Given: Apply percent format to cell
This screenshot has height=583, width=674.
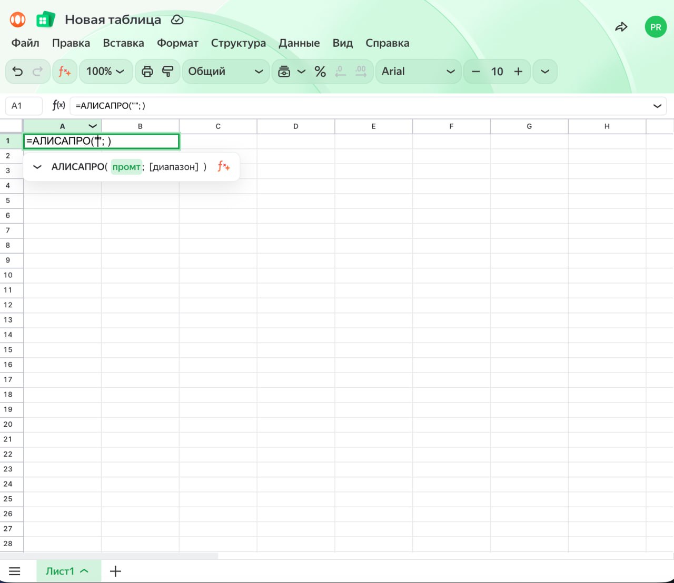Looking at the screenshot, I should 320,72.
